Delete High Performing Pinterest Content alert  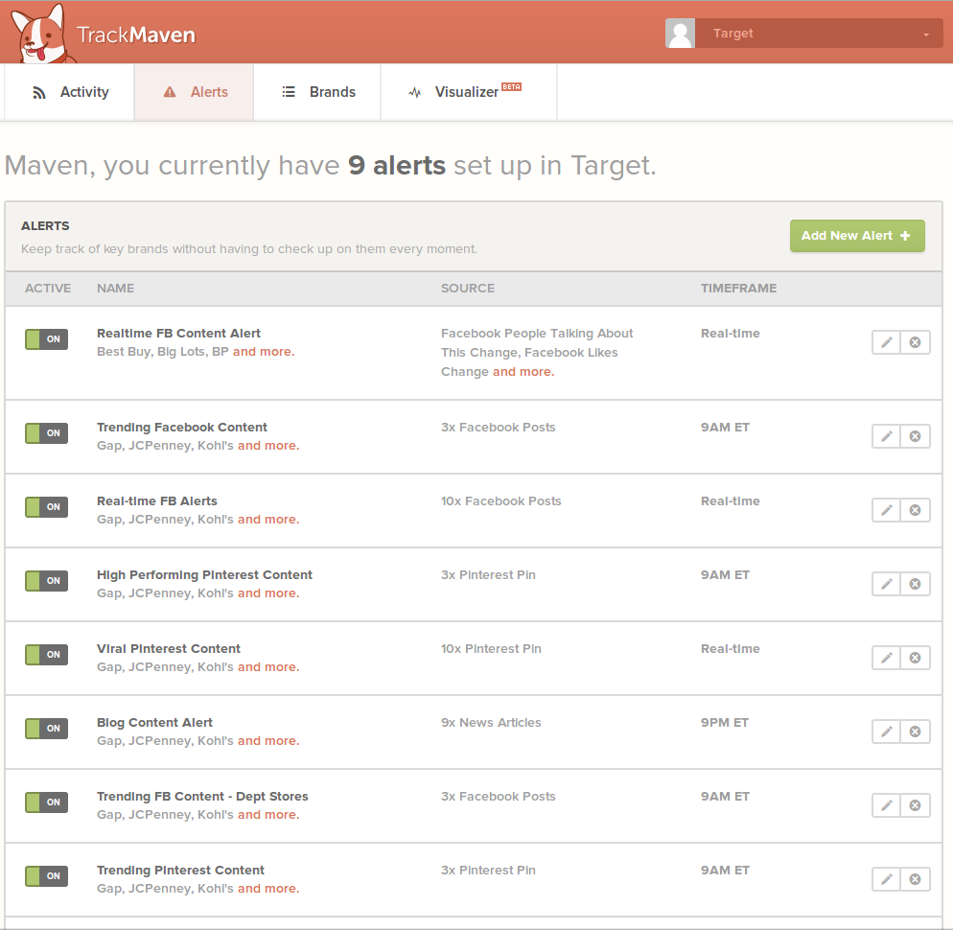click(x=915, y=584)
